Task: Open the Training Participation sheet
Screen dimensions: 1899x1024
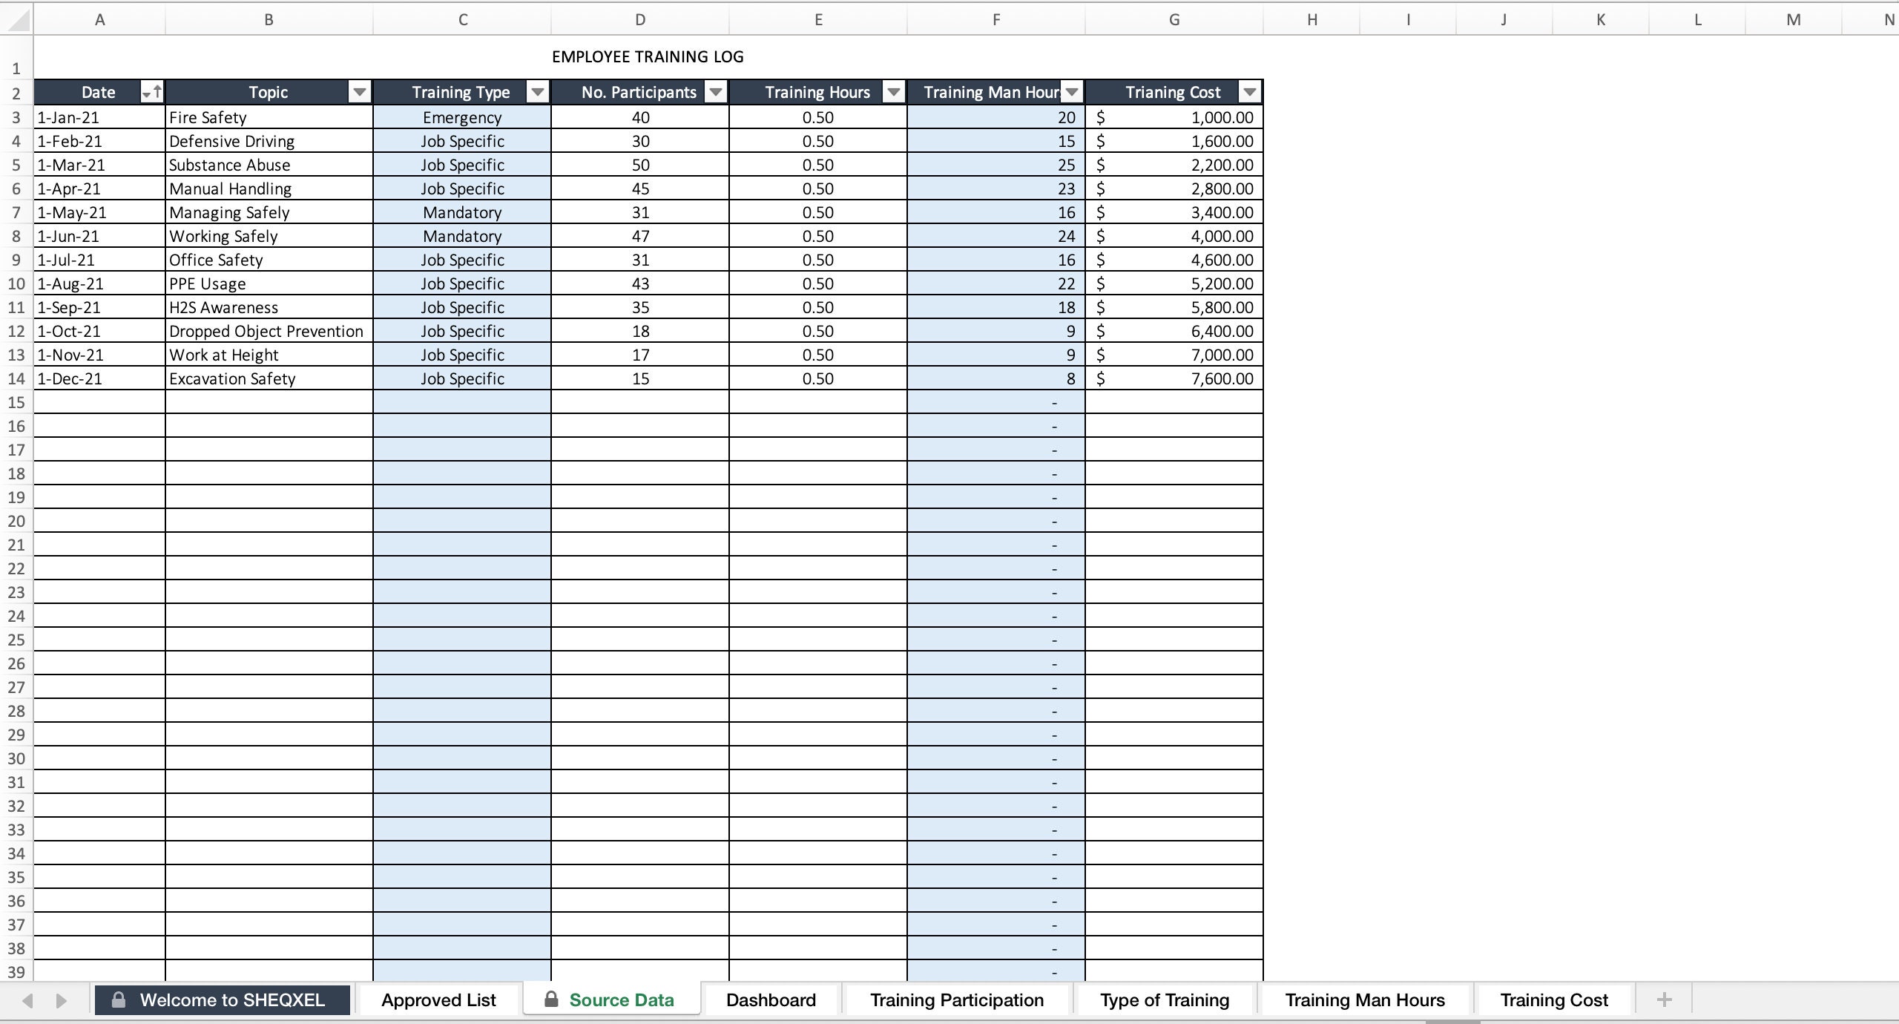Action: [957, 1000]
